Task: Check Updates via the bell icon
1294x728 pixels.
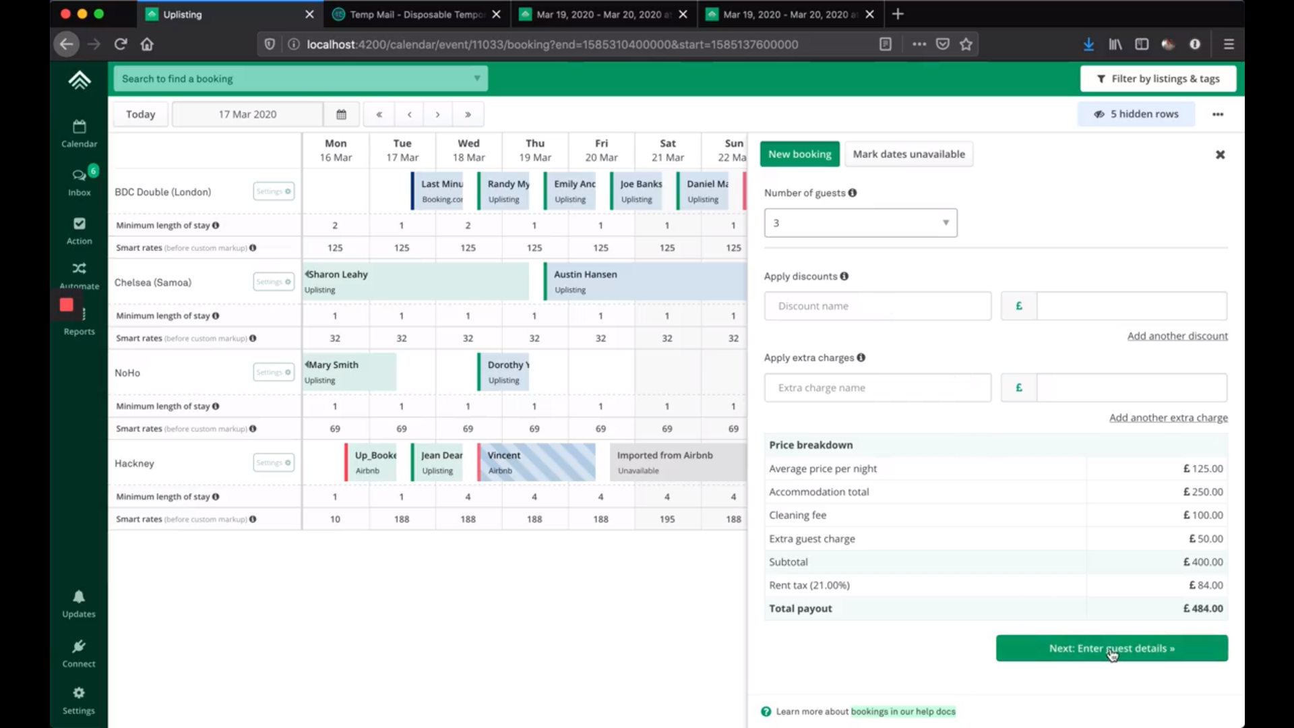Action: (x=79, y=602)
